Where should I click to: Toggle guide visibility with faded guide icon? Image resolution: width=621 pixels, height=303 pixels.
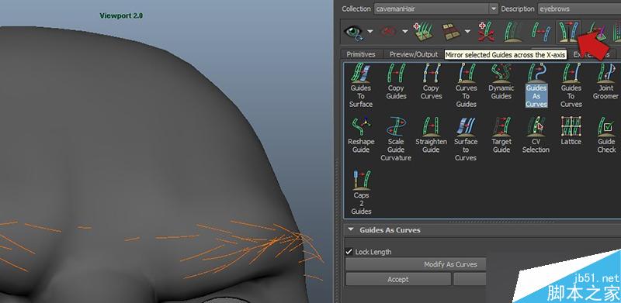[x=512, y=32]
